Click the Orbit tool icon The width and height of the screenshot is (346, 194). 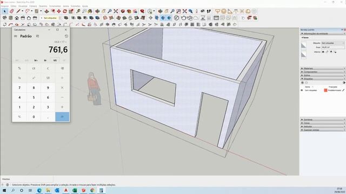tap(97, 11)
